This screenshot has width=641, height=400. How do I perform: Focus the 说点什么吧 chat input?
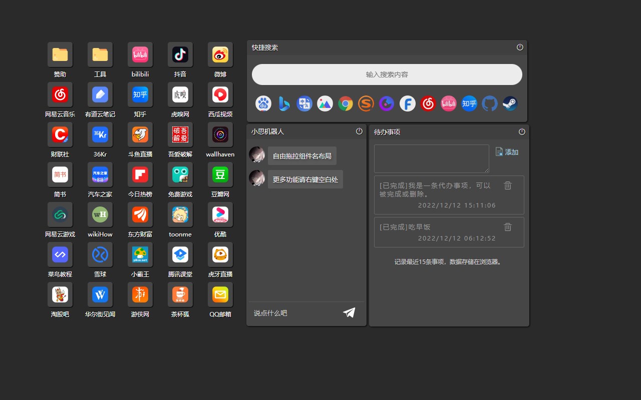294,313
